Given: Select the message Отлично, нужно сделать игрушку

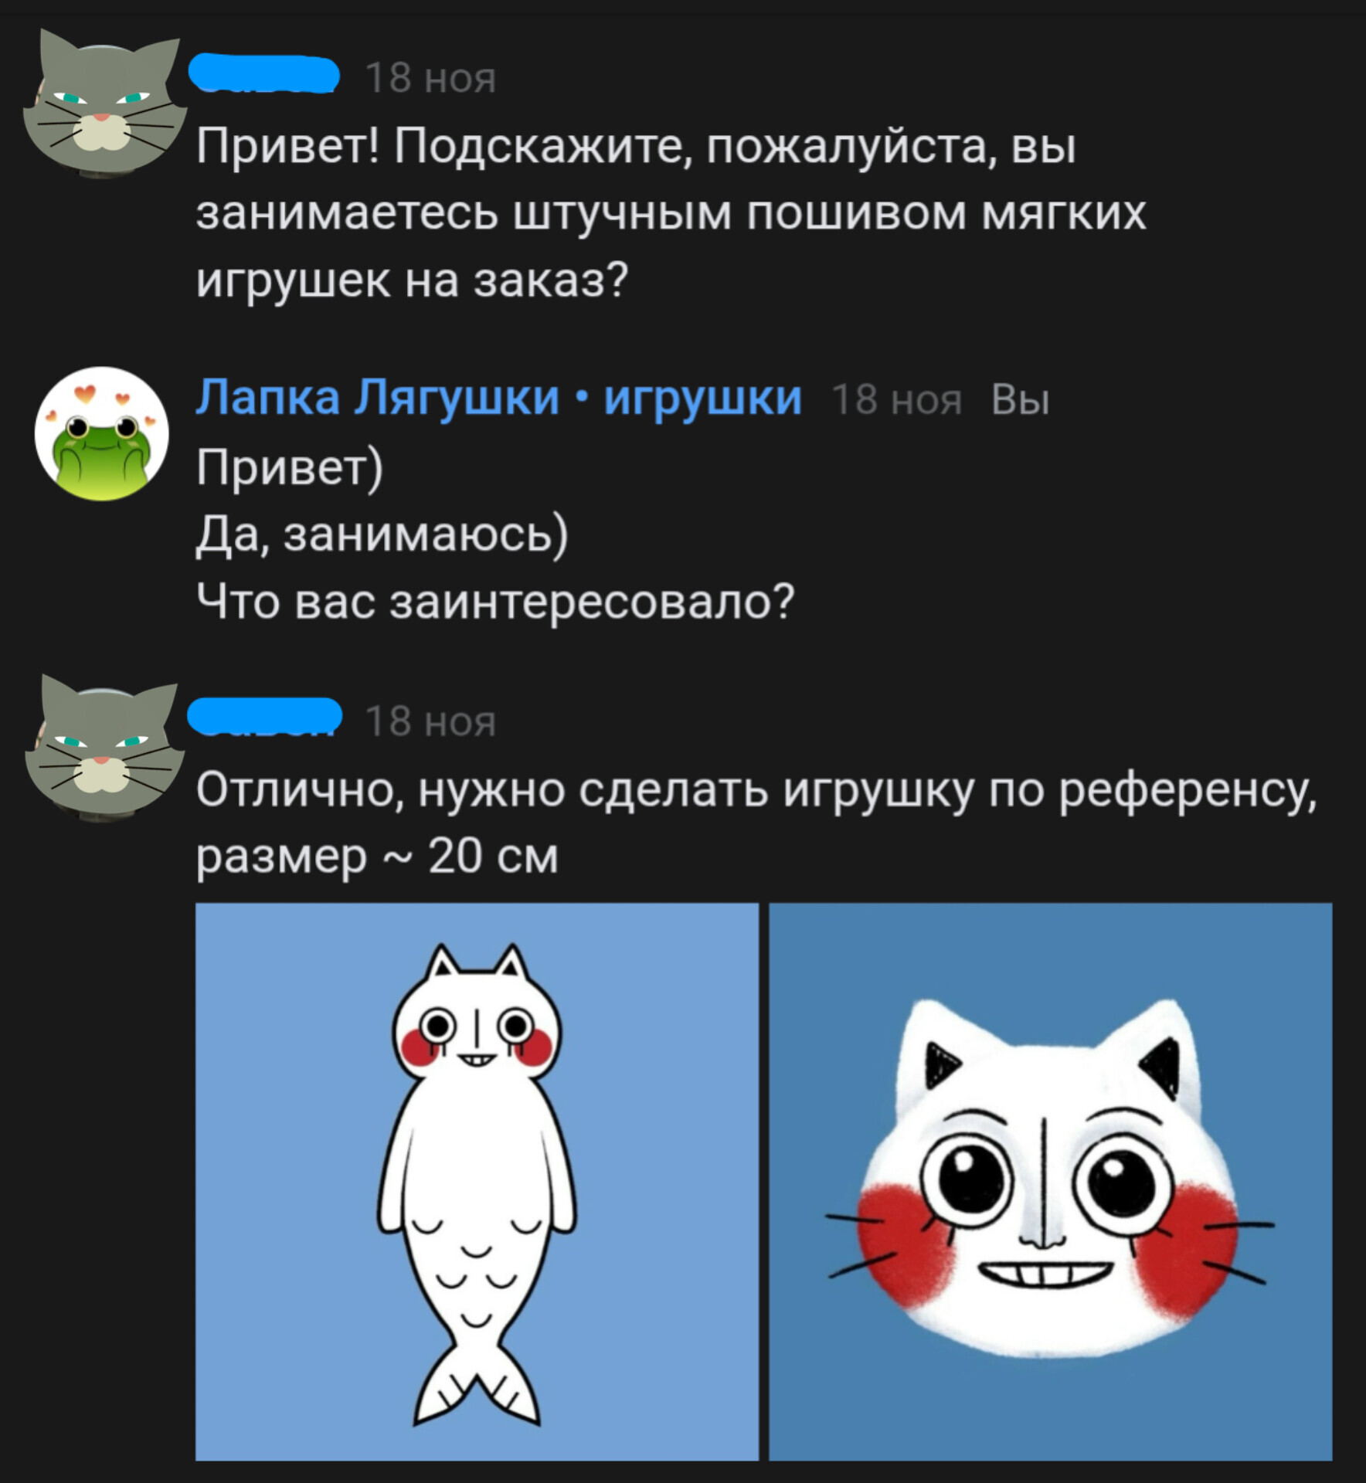Looking at the screenshot, I should click(756, 823).
